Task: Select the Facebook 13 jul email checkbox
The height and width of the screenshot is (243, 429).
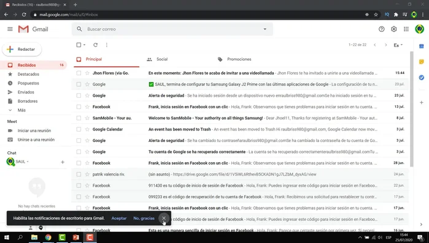Action: point(79,107)
